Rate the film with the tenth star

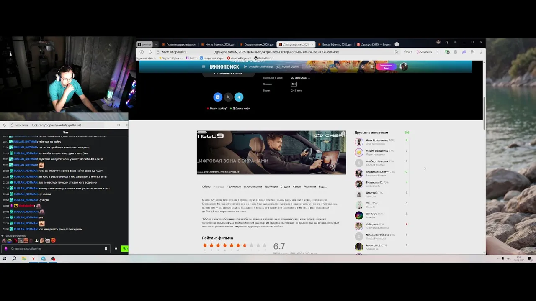(265, 245)
